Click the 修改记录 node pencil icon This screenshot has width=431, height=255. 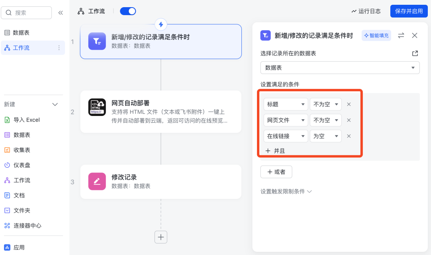click(97, 181)
